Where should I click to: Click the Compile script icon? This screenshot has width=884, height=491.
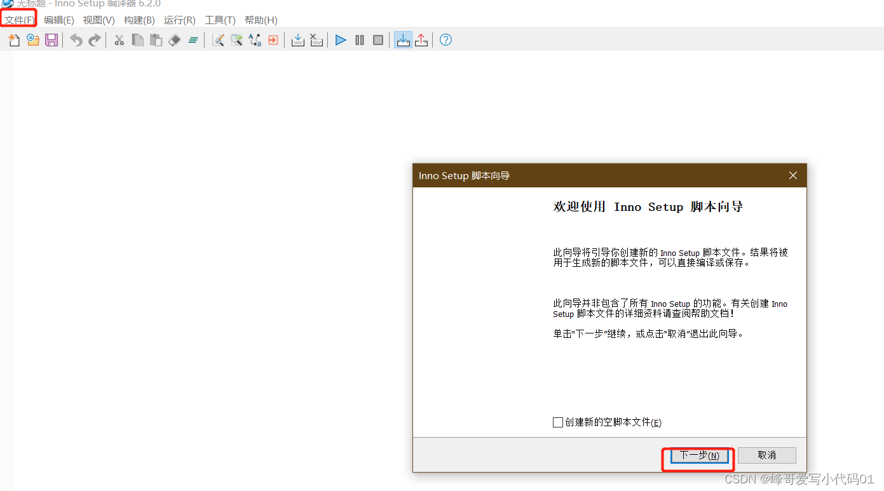297,40
